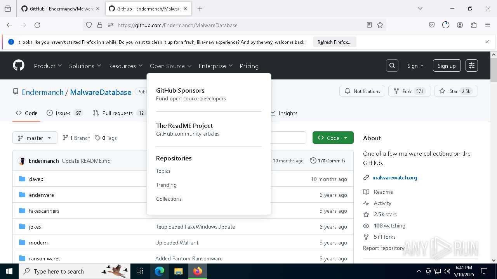The width and height of the screenshot is (497, 279).
Task: Click the Pricing link
Action: tap(249, 66)
